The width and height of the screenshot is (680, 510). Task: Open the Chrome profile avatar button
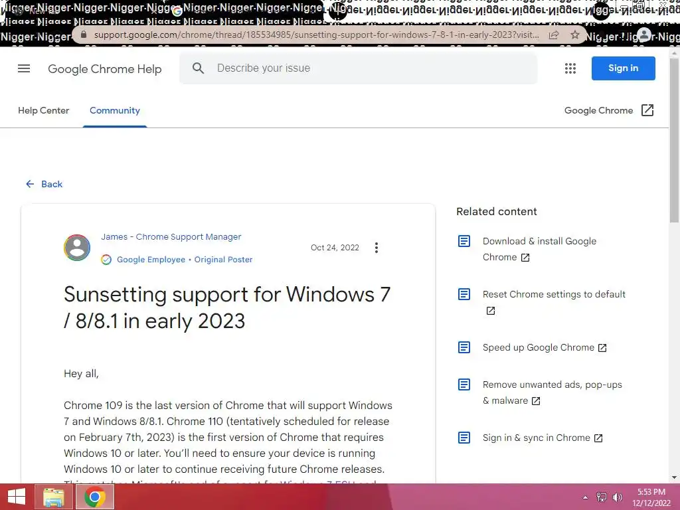tap(644, 35)
